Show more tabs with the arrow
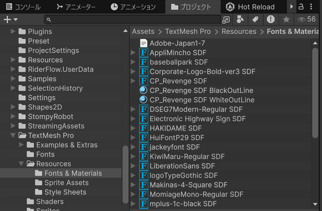The width and height of the screenshot is (322, 211). point(292,6)
